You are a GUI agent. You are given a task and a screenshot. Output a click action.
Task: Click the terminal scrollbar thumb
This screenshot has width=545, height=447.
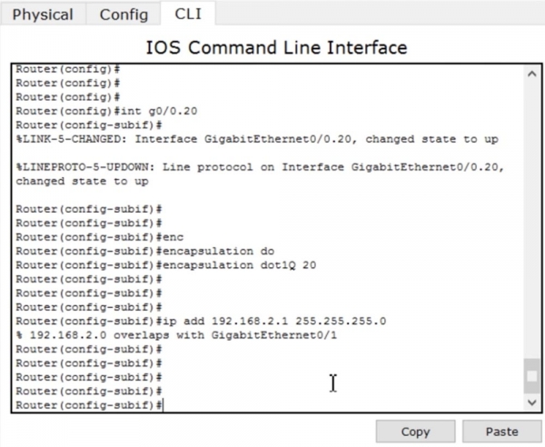tap(531, 374)
